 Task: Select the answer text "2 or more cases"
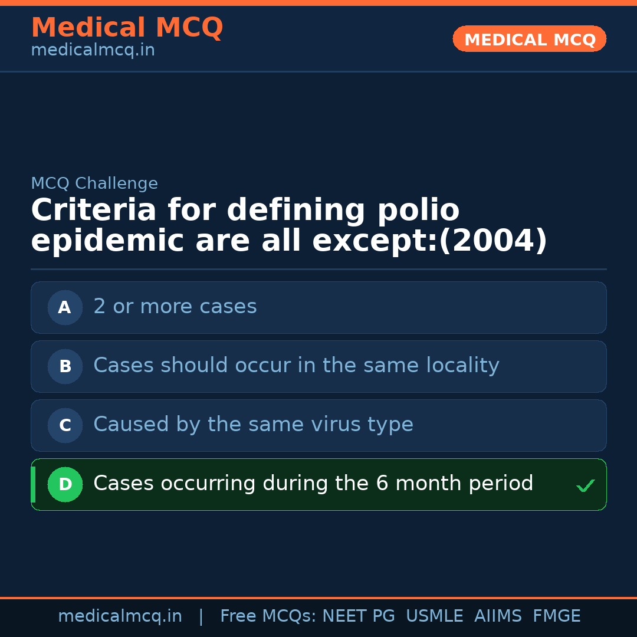click(175, 307)
